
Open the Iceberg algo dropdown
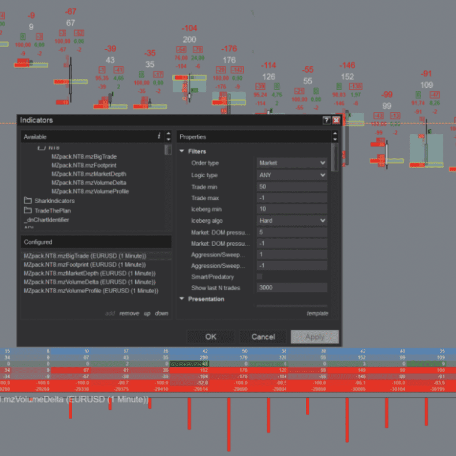[291, 220]
